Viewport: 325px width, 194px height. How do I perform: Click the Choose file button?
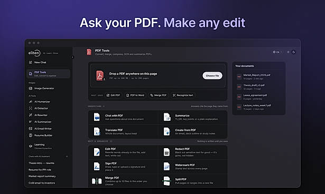point(212,75)
